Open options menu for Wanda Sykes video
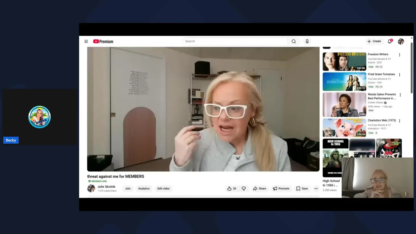Viewport: 416px width, 234px height. tap(400, 95)
